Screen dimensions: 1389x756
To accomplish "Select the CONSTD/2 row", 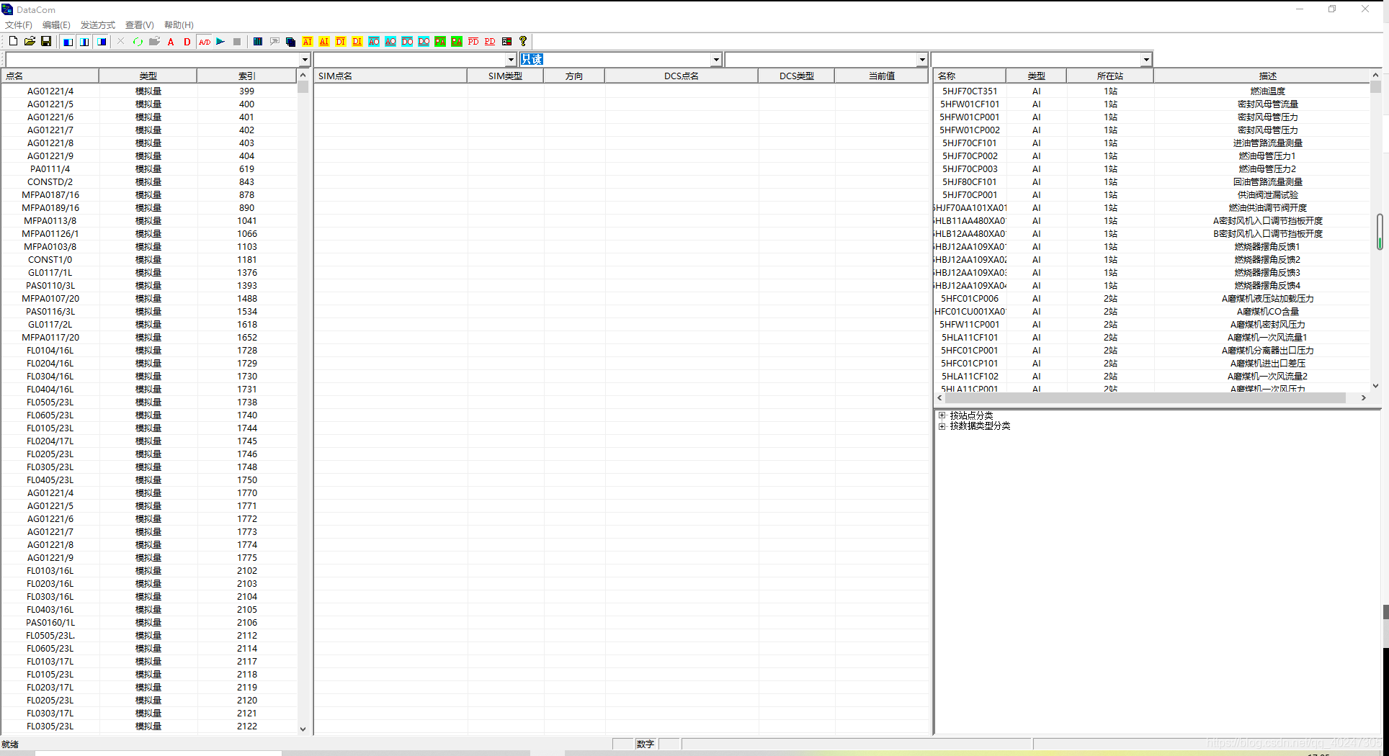I will [148, 182].
